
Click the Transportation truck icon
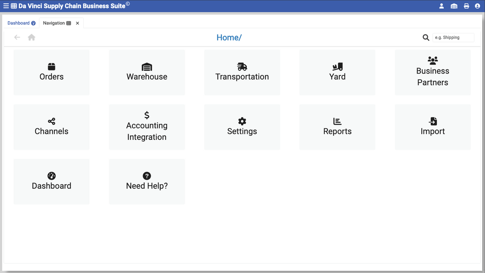click(x=242, y=67)
